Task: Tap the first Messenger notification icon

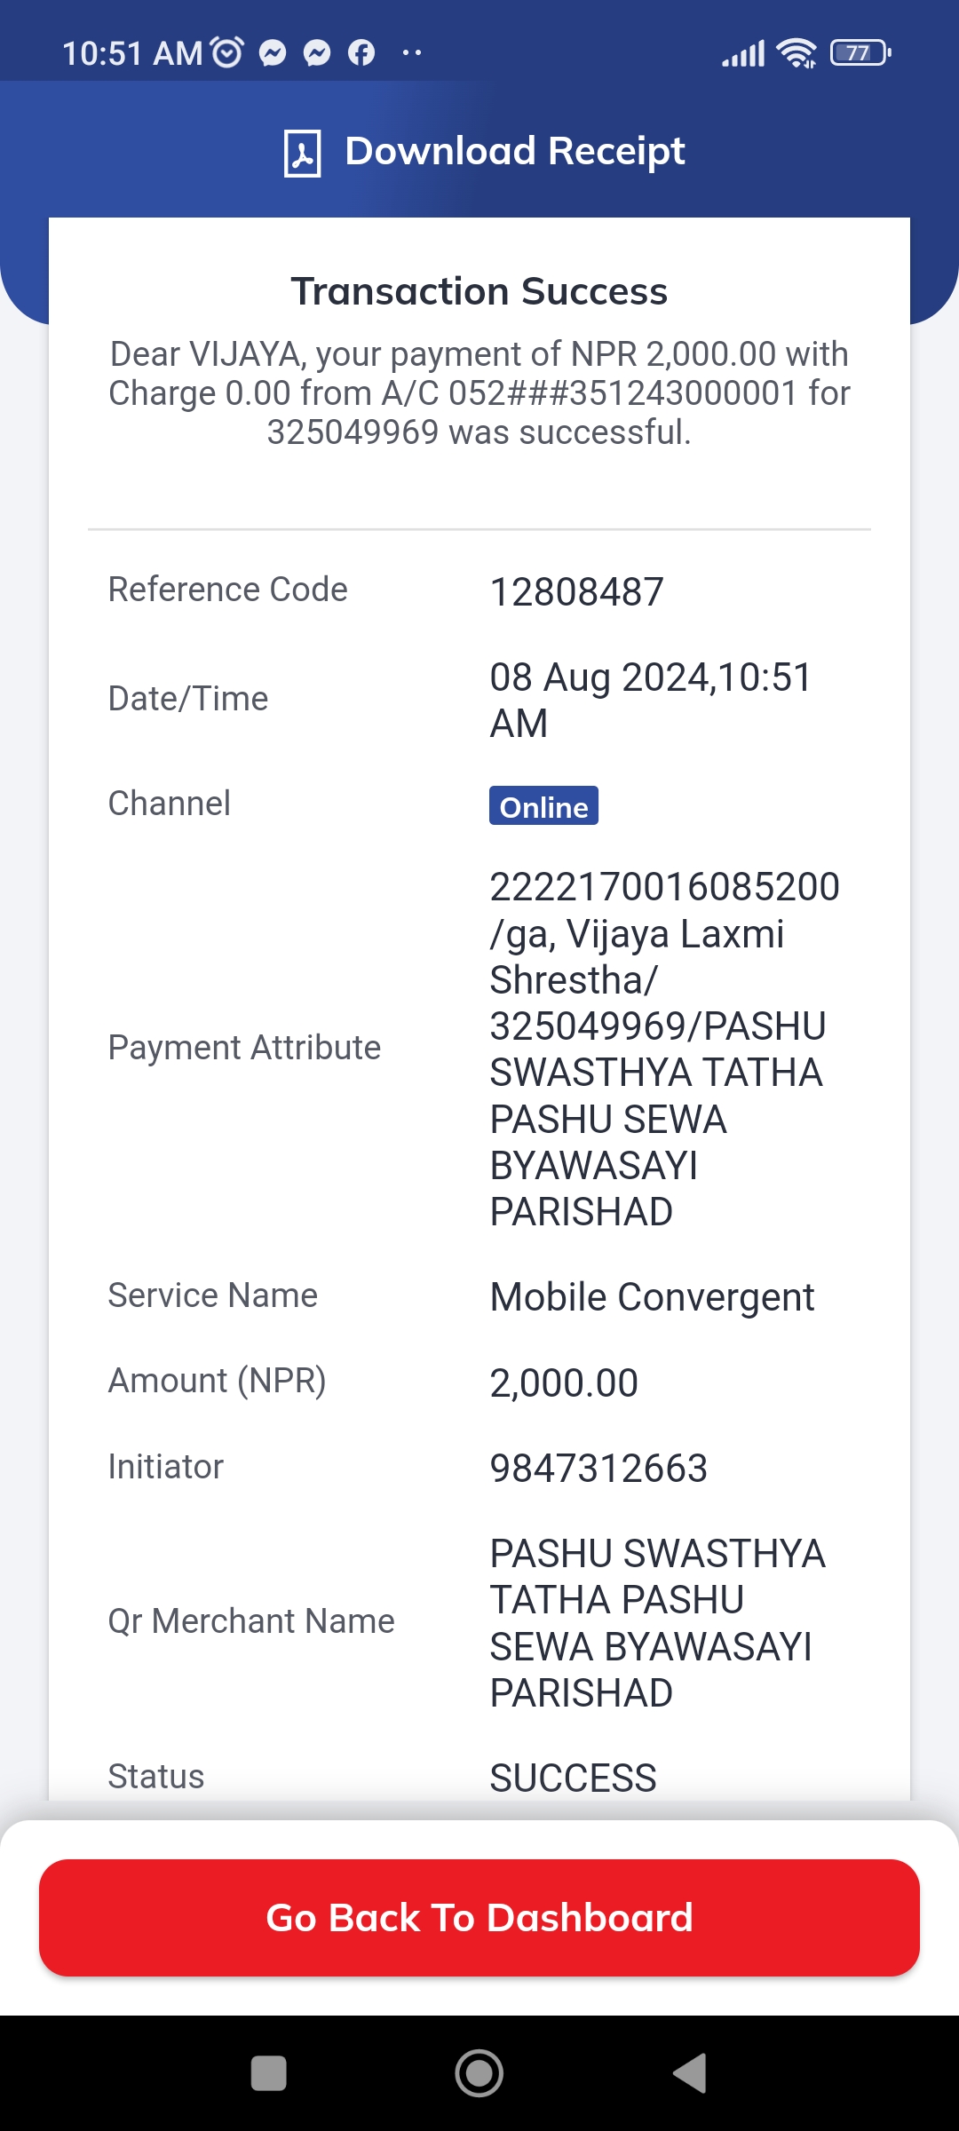Action: (273, 53)
